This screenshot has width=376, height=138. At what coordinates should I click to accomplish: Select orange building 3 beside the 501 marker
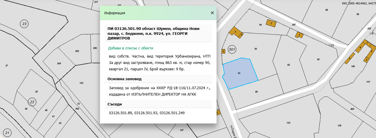point(223,51)
